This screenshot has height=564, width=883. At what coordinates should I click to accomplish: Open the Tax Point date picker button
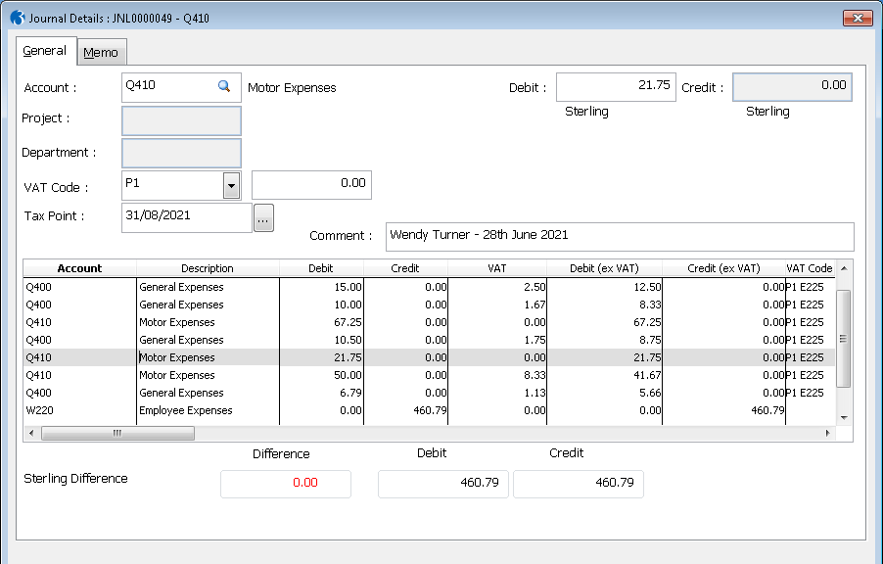pos(263,218)
